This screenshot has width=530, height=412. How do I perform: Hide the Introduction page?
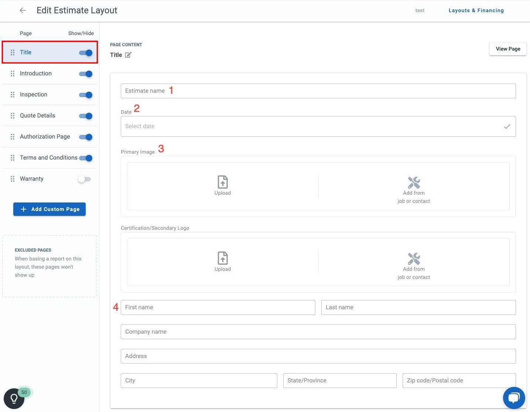[85, 74]
